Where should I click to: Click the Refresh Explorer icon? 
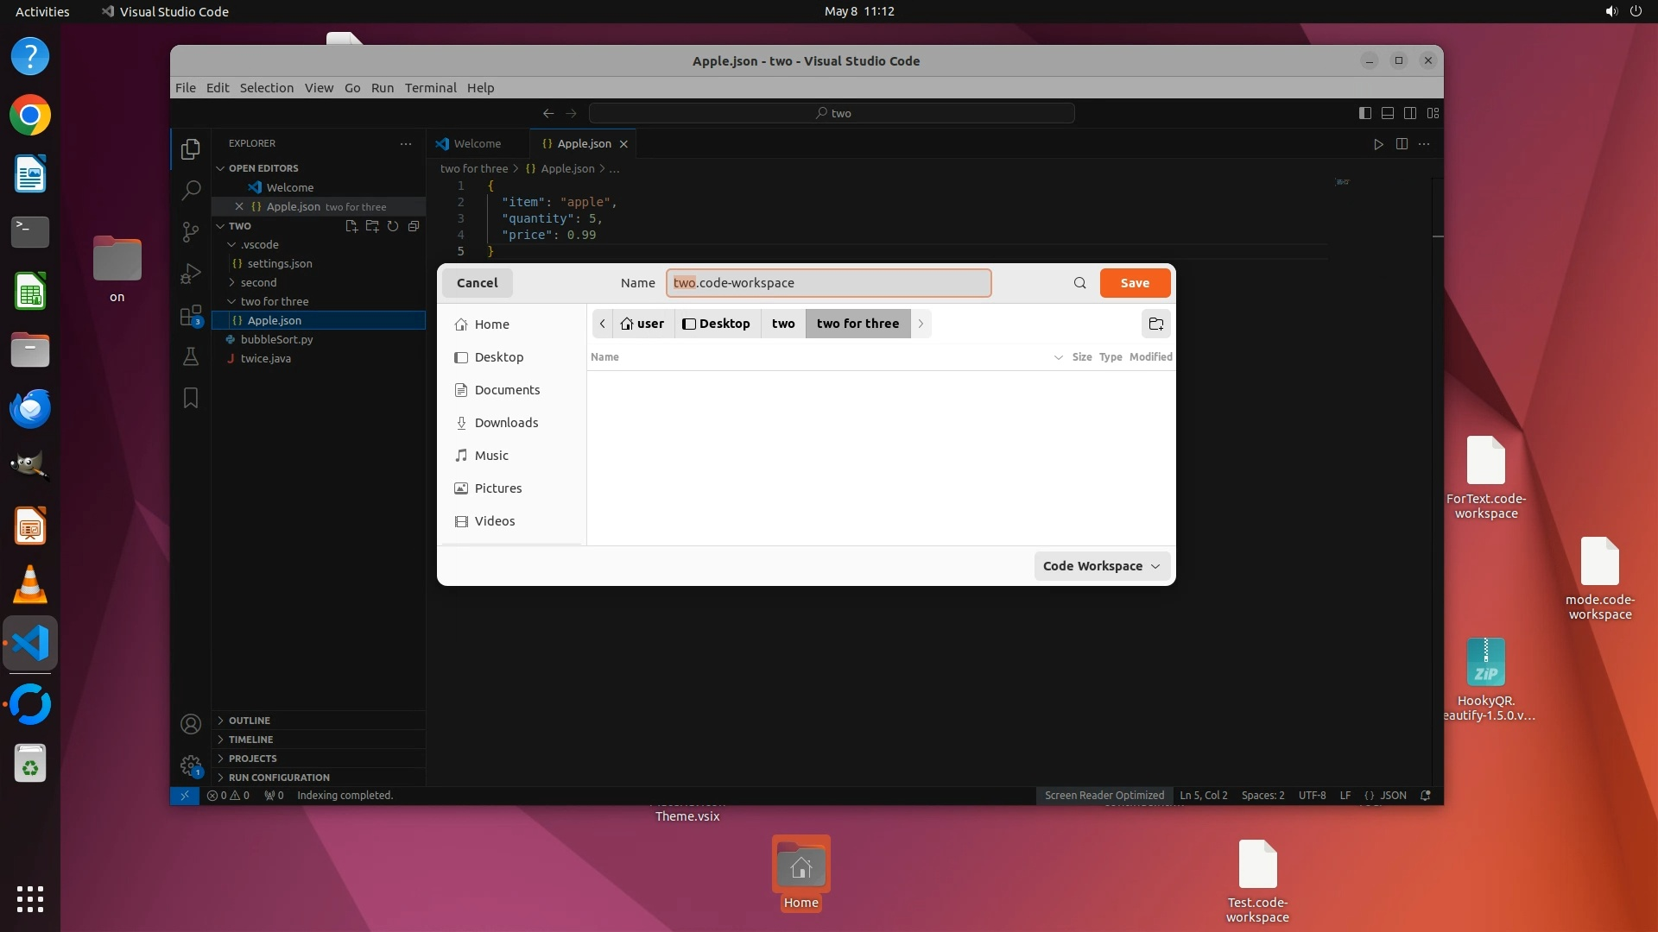393,226
